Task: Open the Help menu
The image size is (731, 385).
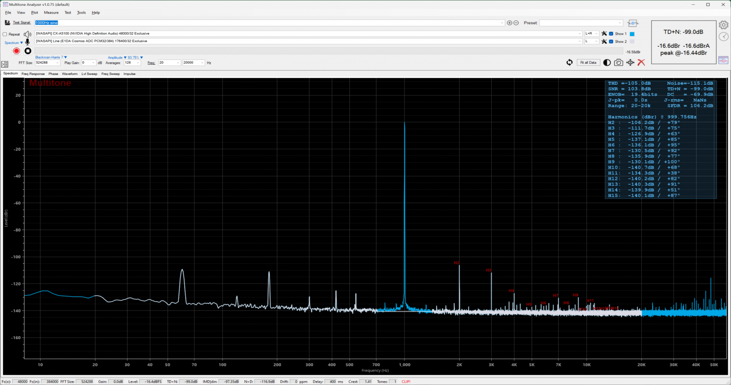Action: [x=96, y=13]
